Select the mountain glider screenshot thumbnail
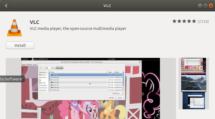 [x=194, y=83]
